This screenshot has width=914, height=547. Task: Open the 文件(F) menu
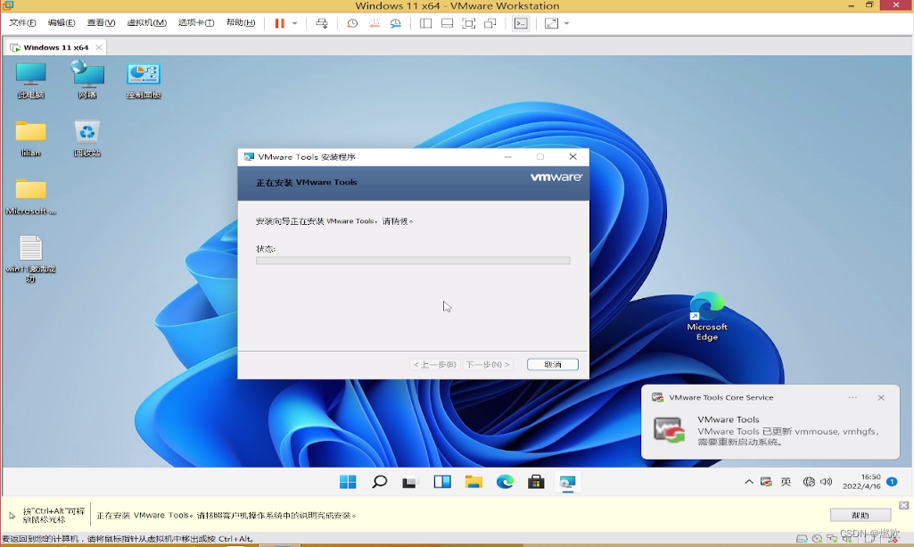(22, 22)
